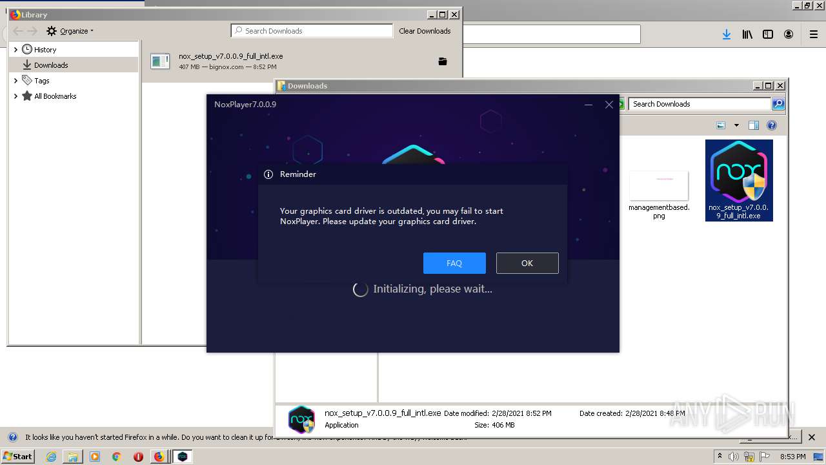Launch Chrome from taskbar
Viewport: 826px width, 465px height.
point(116,457)
